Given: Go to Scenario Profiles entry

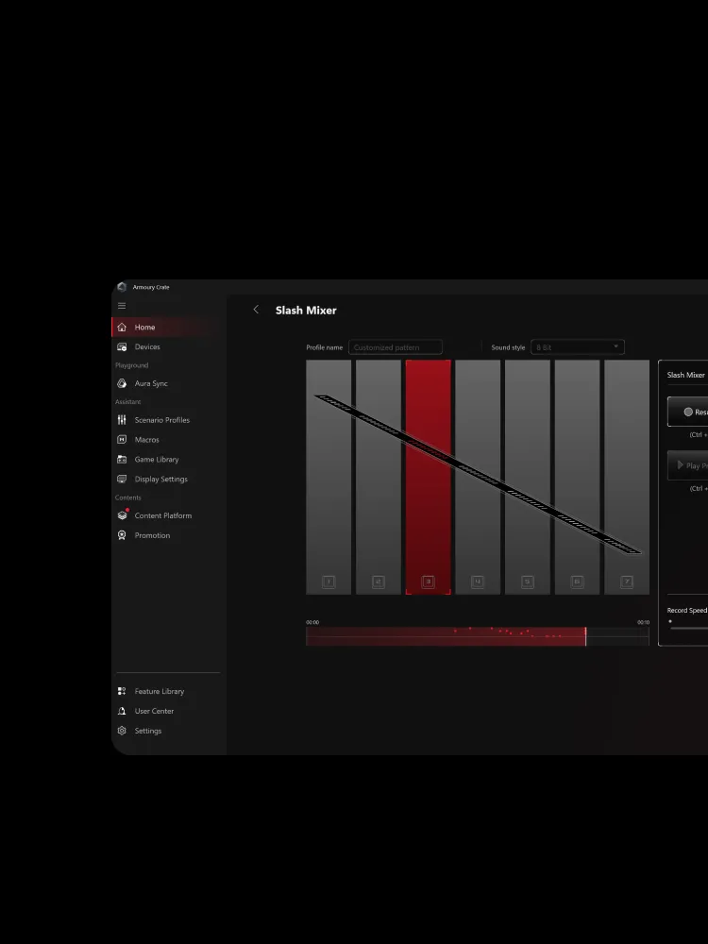Looking at the screenshot, I should coord(162,420).
